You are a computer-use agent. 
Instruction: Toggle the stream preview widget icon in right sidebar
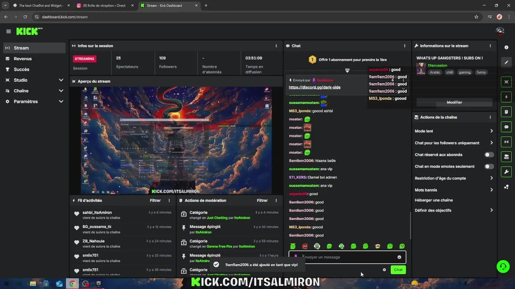coord(506,82)
